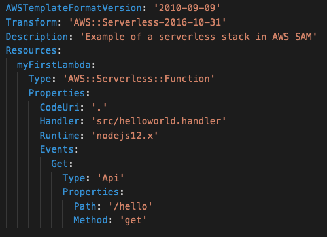Place cursor in 'AWS::Serverless-2016-10-31' value

pyautogui.click(x=147, y=22)
